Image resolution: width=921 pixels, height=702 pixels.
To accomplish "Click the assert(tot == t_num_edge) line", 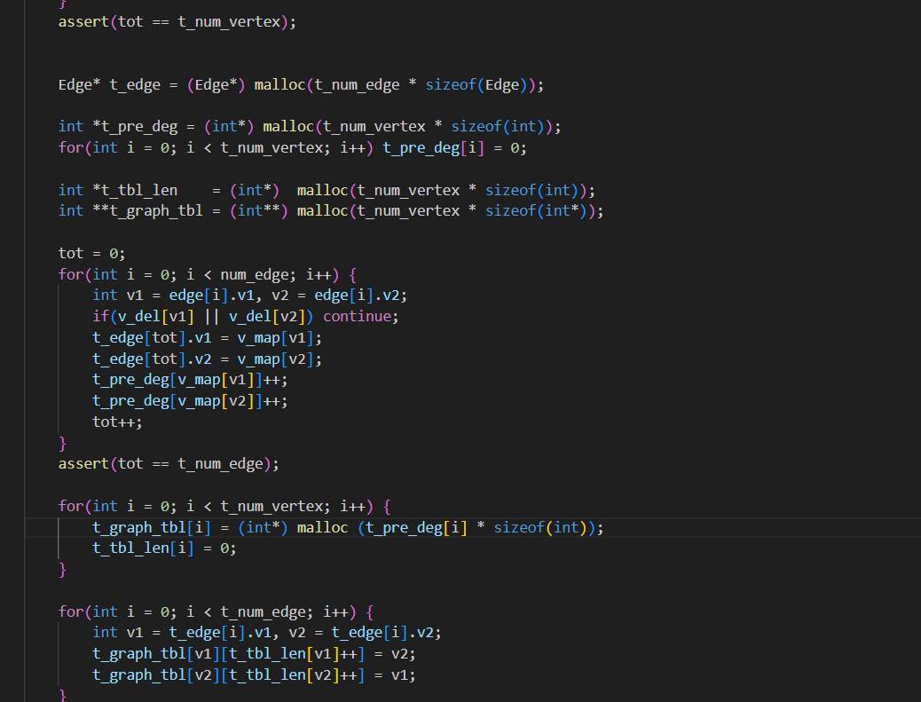I will (169, 463).
